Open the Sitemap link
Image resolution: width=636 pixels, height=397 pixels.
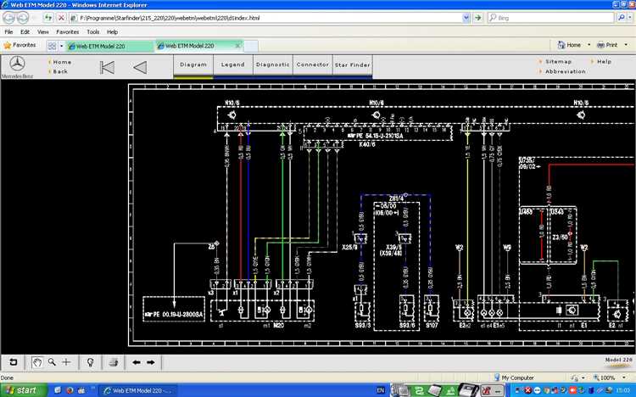coord(558,61)
